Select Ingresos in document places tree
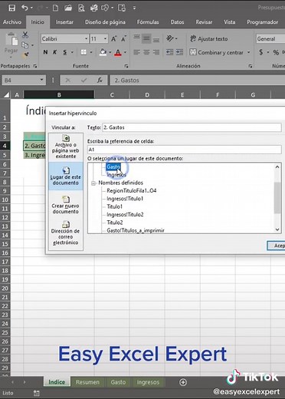This screenshot has height=399, width=285. click(116, 175)
